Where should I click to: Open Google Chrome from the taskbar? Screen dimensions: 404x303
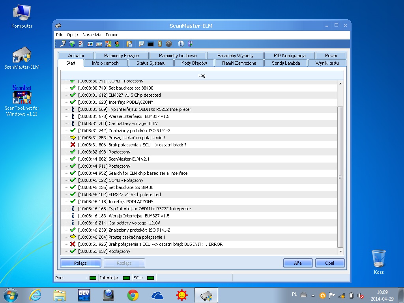click(133, 295)
